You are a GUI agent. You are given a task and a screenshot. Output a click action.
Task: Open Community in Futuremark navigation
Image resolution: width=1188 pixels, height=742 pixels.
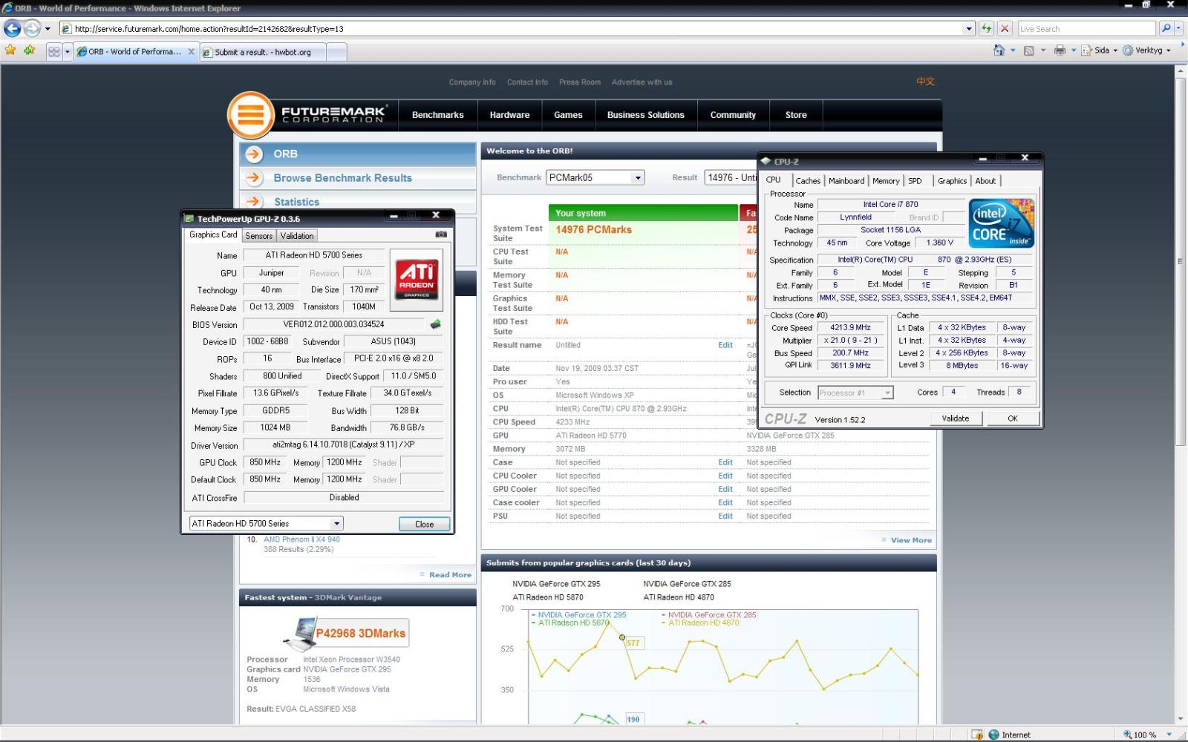733,115
